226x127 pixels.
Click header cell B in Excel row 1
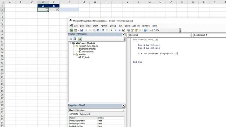point(54,6)
